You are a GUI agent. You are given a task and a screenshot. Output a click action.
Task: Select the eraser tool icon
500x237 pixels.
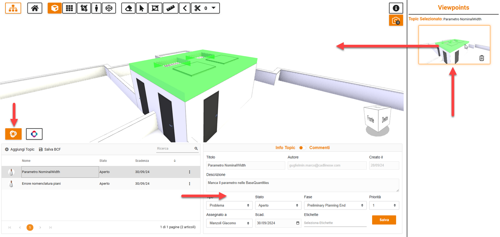[128, 8]
